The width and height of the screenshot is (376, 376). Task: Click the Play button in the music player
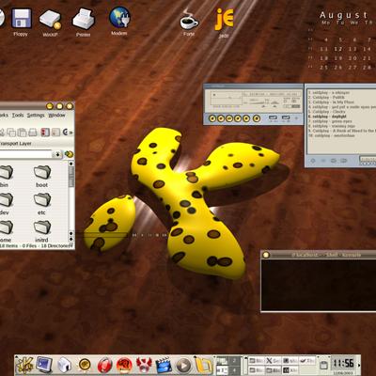tap(221, 118)
